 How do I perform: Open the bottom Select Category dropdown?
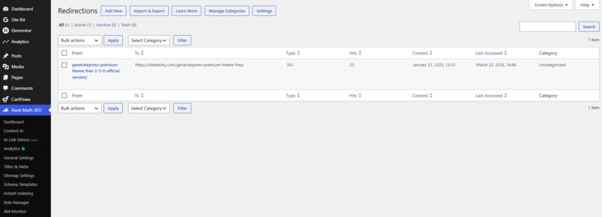(149, 108)
